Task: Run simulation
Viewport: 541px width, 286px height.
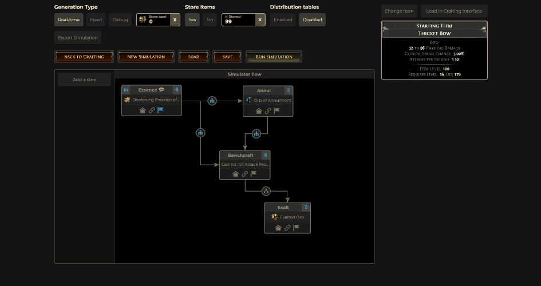Action: (274, 57)
